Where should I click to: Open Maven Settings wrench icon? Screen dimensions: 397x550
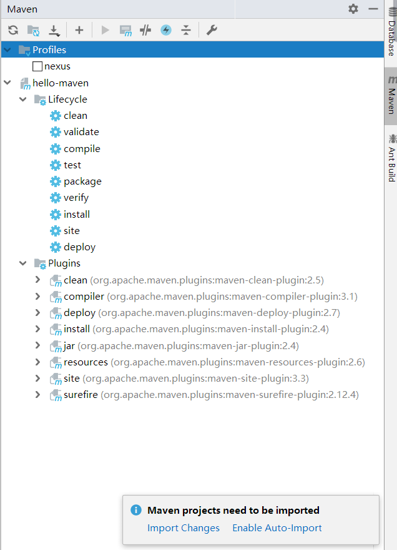pyautogui.click(x=212, y=30)
